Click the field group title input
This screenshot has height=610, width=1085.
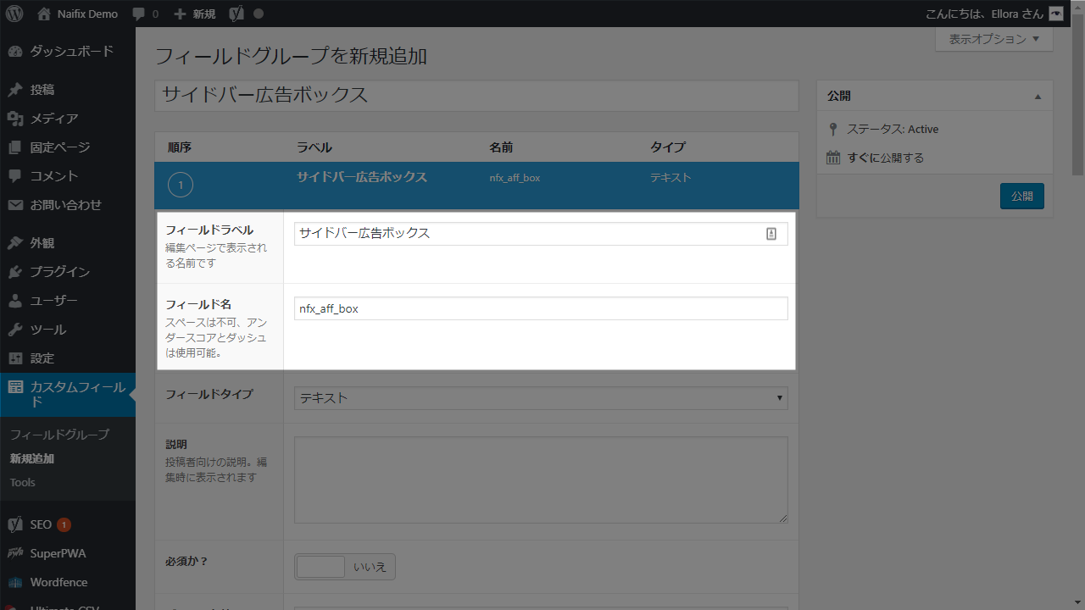click(476, 96)
